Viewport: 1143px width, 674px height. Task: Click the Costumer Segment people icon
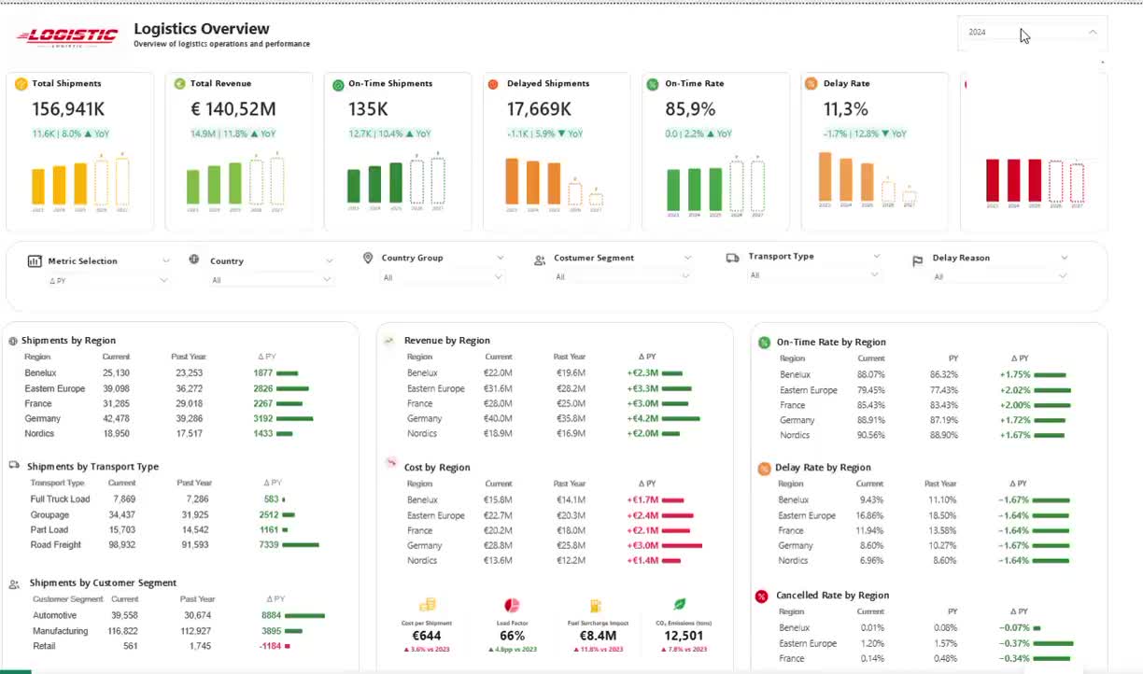click(x=540, y=260)
